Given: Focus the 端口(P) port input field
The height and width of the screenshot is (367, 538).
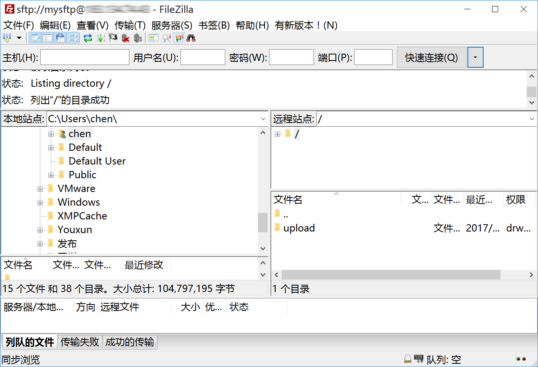Looking at the screenshot, I should point(373,57).
